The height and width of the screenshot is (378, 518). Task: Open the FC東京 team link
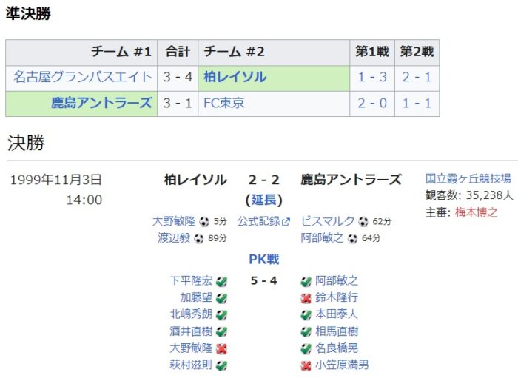point(223,103)
